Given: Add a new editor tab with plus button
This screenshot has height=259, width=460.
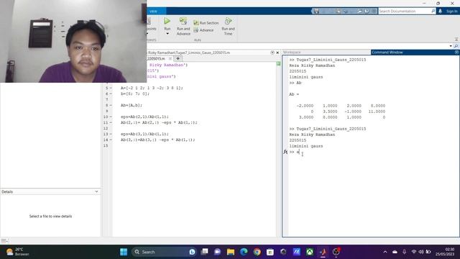Looking at the screenshot, I should 178,59.
